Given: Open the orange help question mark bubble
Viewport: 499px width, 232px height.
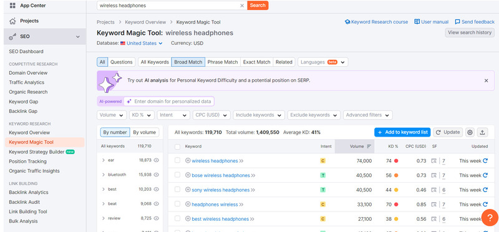Looking at the screenshot, I should coord(490,218).
